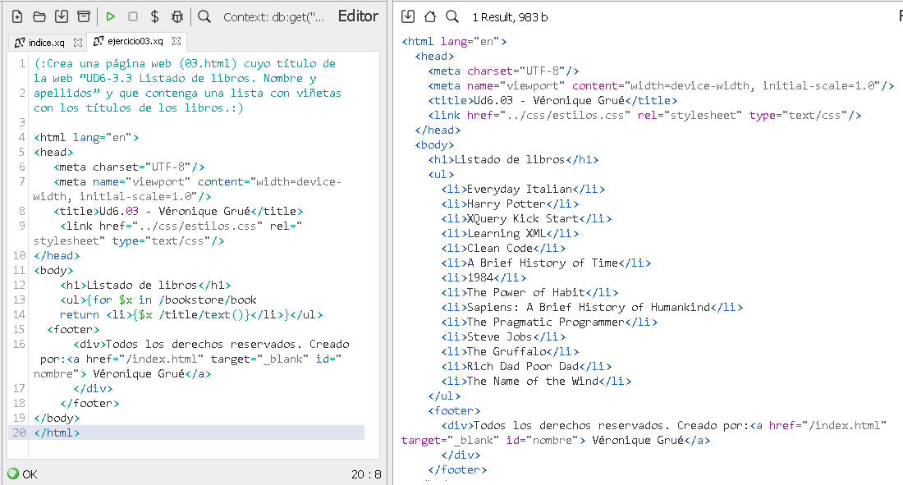Viewport: 903px width, 485px height.
Task: Save the current editor file
Action: pyautogui.click(x=62, y=16)
